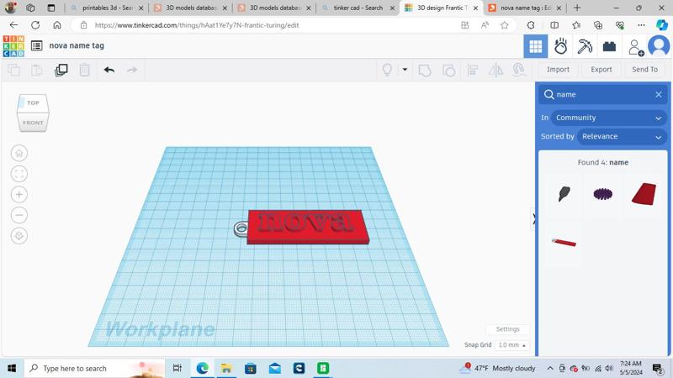Click the Mirror tool icon
Viewport: 673px width, 378px height.
(x=495, y=70)
